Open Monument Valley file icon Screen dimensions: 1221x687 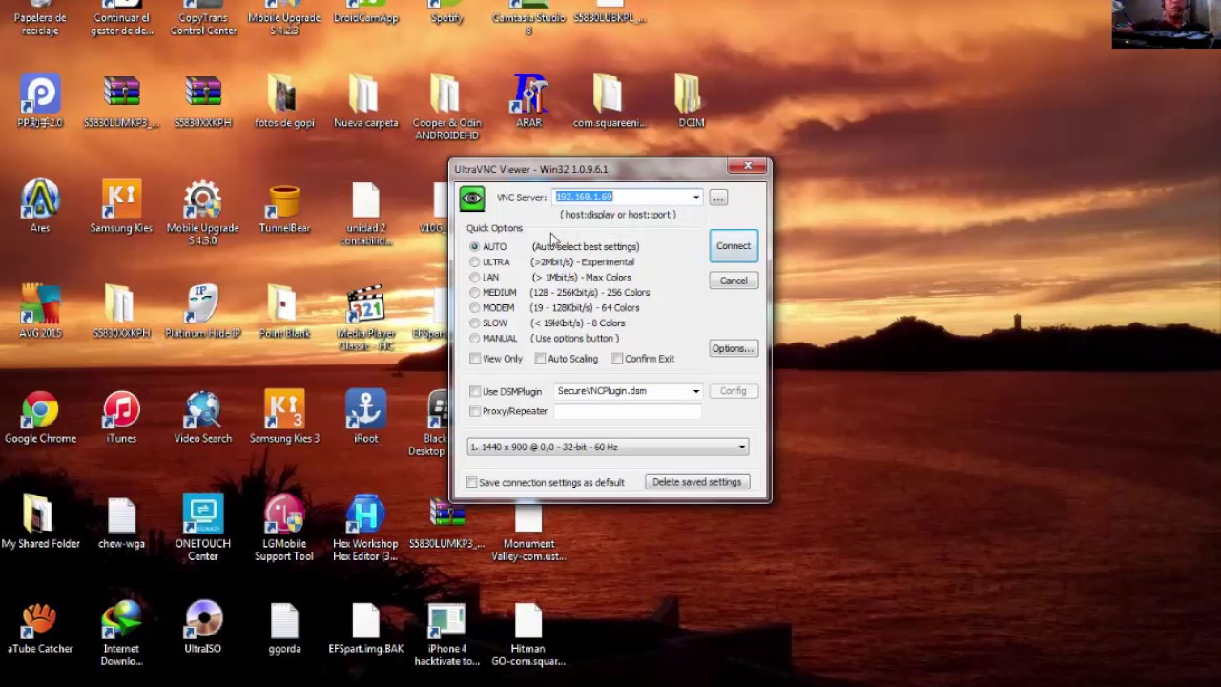coord(528,531)
